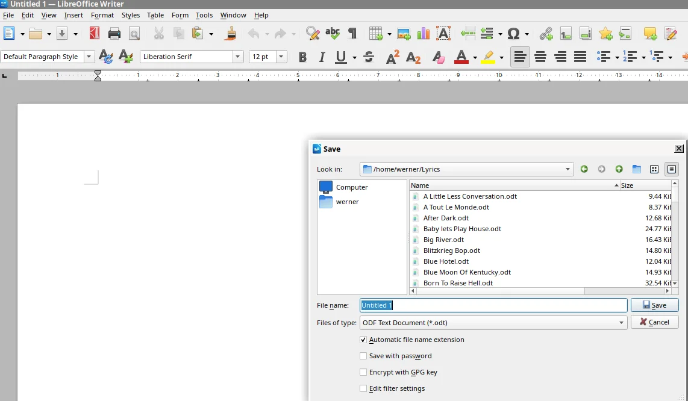688x401 pixels.
Task: Insert a comment
Action: (650, 33)
